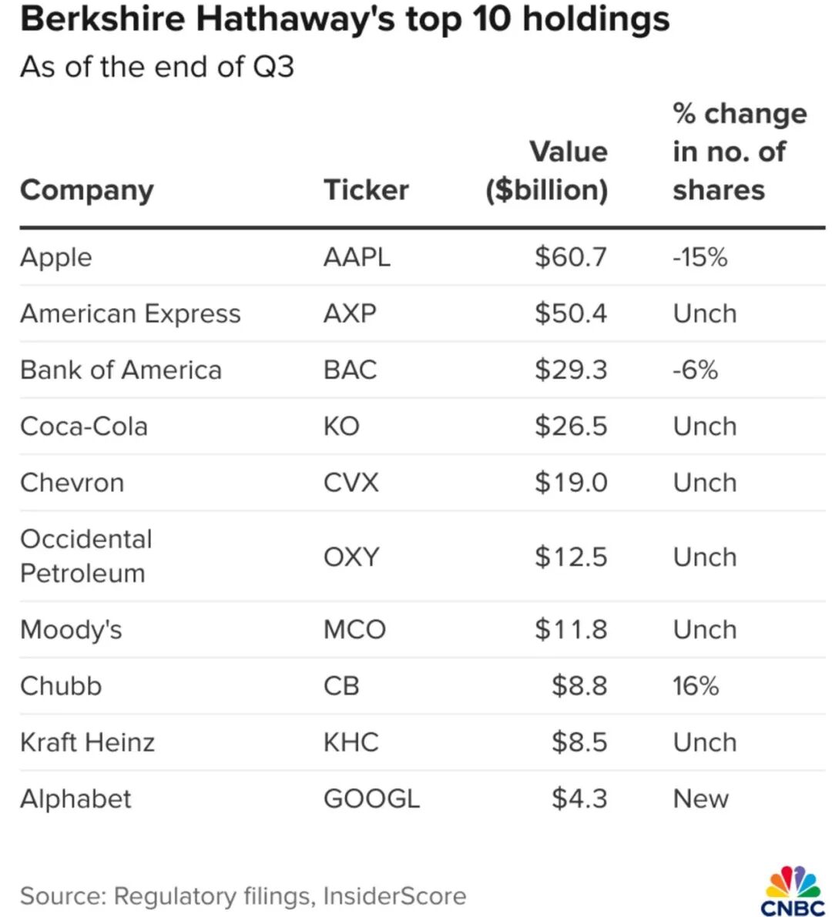Image resolution: width=832 pixels, height=917 pixels.
Task: Click the MCO ticker symbol
Action: pyautogui.click(x=354, y=630)
